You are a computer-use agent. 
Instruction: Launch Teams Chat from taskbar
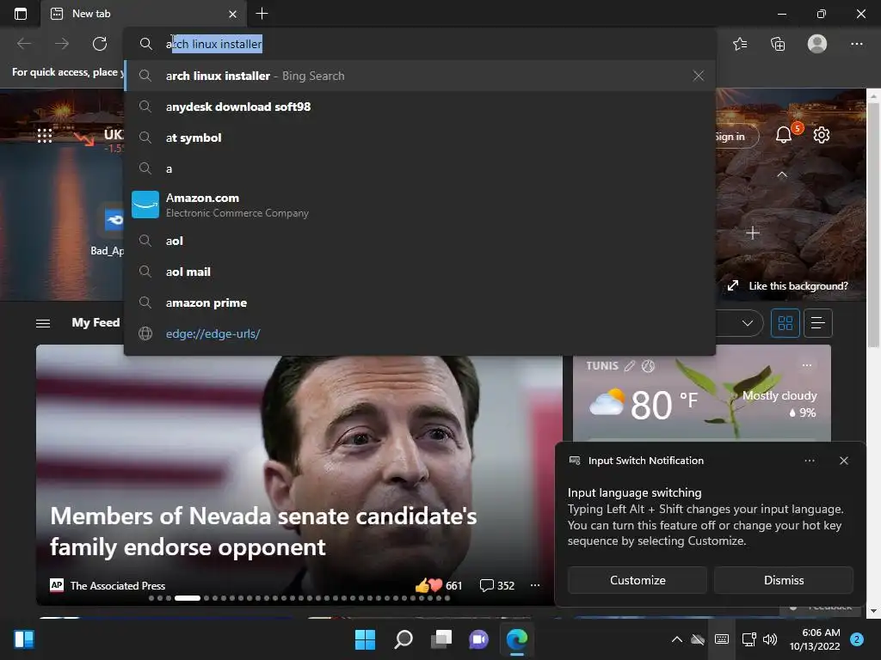pyautogui.click(x=479, y=639)
